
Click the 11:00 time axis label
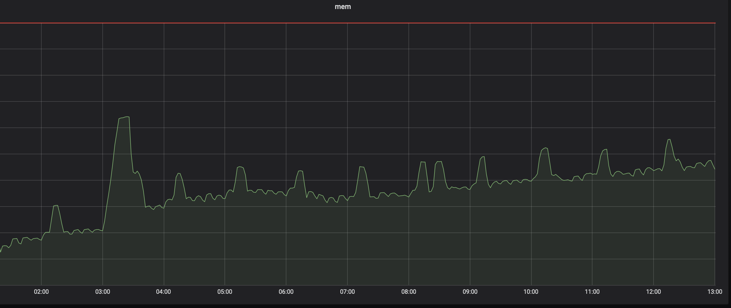coord(592,292)
